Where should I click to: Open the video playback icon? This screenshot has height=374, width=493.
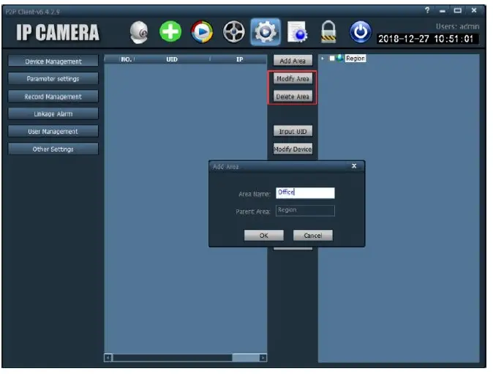(x=202, y=31)
